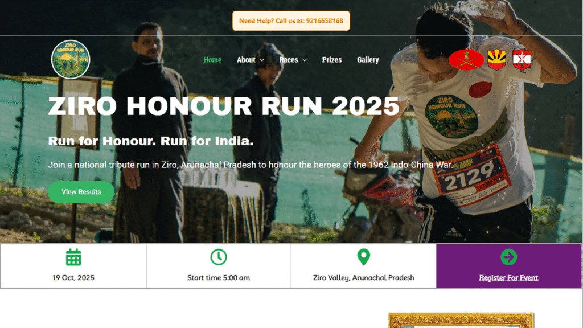Expand the Races dropdown chevron

pyautogui.click(x=305, y=60)
